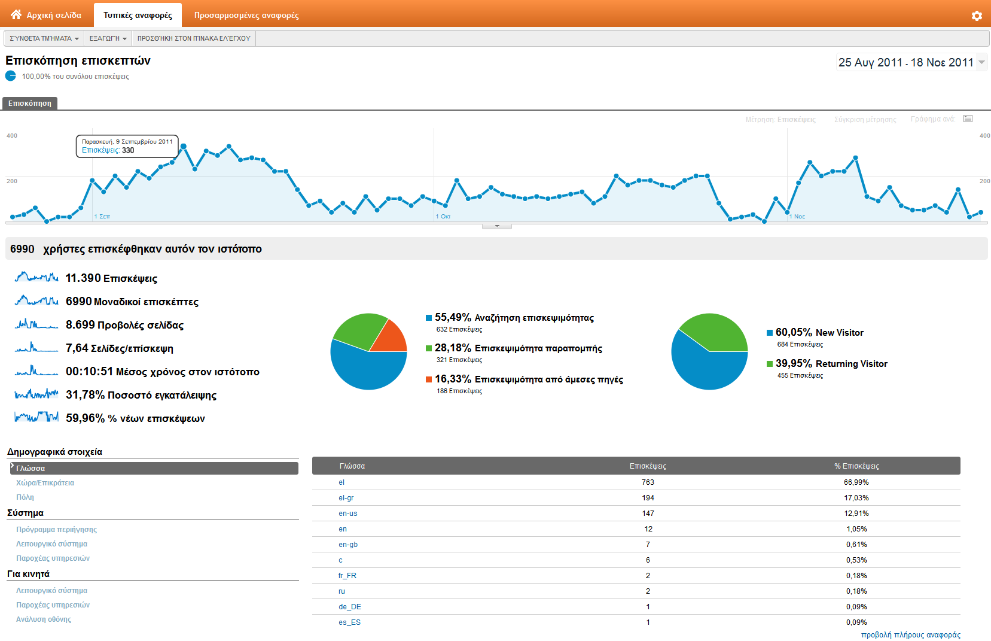Open the προβολή πλήρους αναφοράς link
Image resolution: width=991 pixels, height=641 pixels.
pyautogui.click(x=910, y=635)
